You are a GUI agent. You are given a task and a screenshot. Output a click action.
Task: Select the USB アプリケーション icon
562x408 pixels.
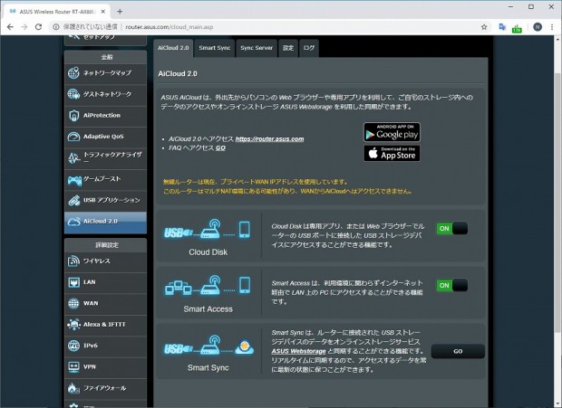[73, 200]
